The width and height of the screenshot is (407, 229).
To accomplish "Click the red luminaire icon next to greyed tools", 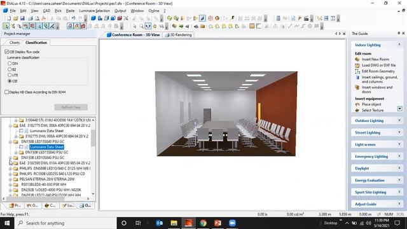I will click(x=83, y=26).
